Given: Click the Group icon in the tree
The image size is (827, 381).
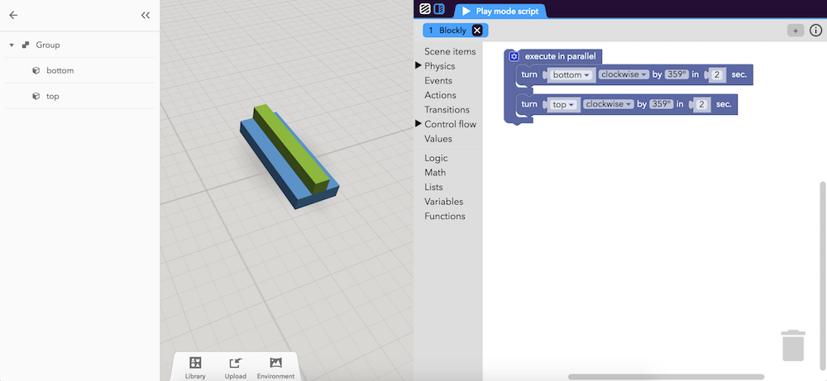Looking at the screenshot, I should pyautogui.click(x=26, y=45).
